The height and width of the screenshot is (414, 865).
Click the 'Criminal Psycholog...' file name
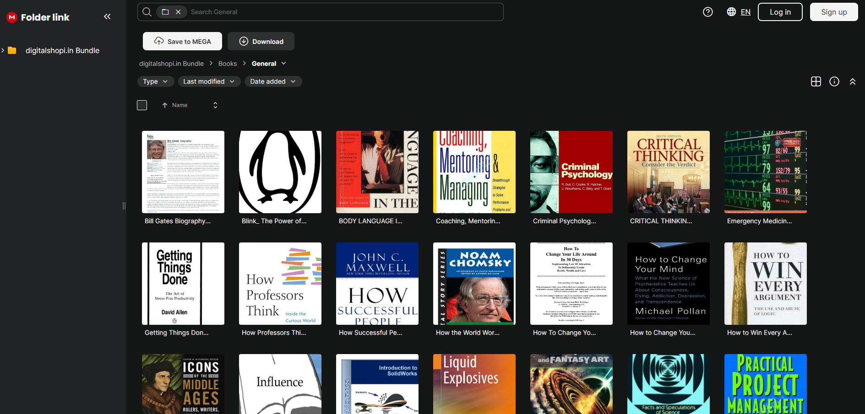(565, 221)
